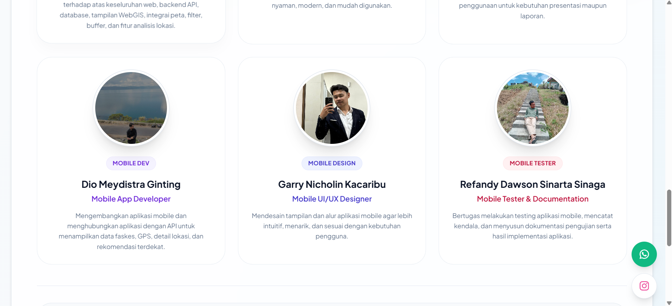Click the Mobile App Developer role text
This screenshot has height=306, width=672.
(x=131, y=199)
